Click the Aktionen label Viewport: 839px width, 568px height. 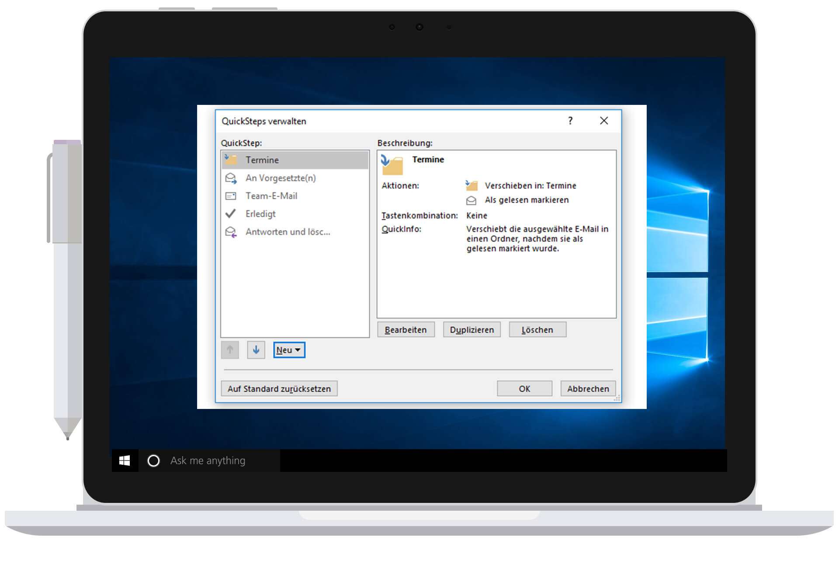pos(400,186)
